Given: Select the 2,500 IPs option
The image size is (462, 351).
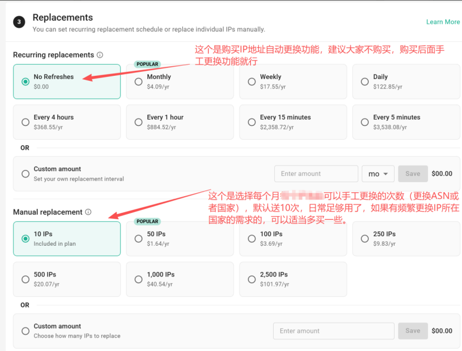Looking at the screenshot, I should tap(293, 279).
